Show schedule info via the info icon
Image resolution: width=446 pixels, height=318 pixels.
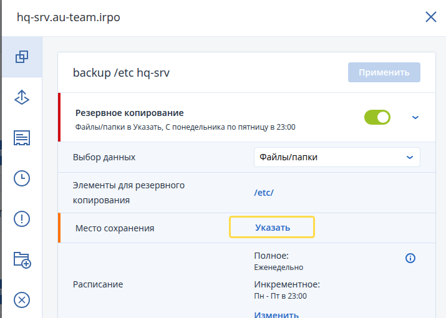(410, 258)
